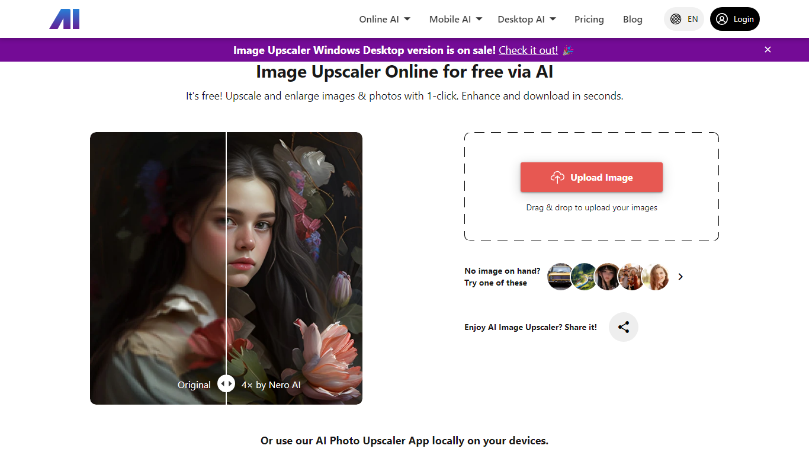The width and height of the screenshot is (809, 455).
Task: Click the before/after comparison slider handle
Action: point(226,384)
